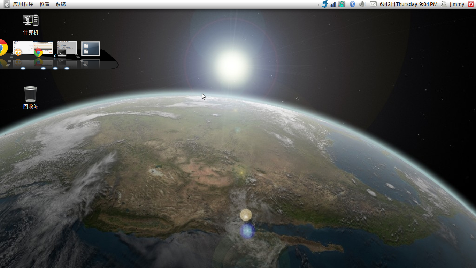Open the 系统 menu
Image resolution: width=476 pixels, height=268 pixels.
point(61,4)
